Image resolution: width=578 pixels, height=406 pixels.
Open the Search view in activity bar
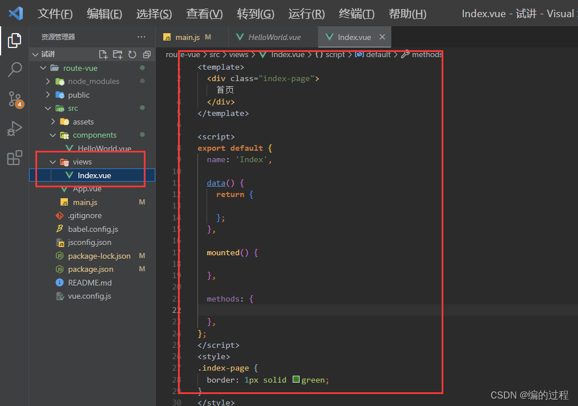pos(15,69)
